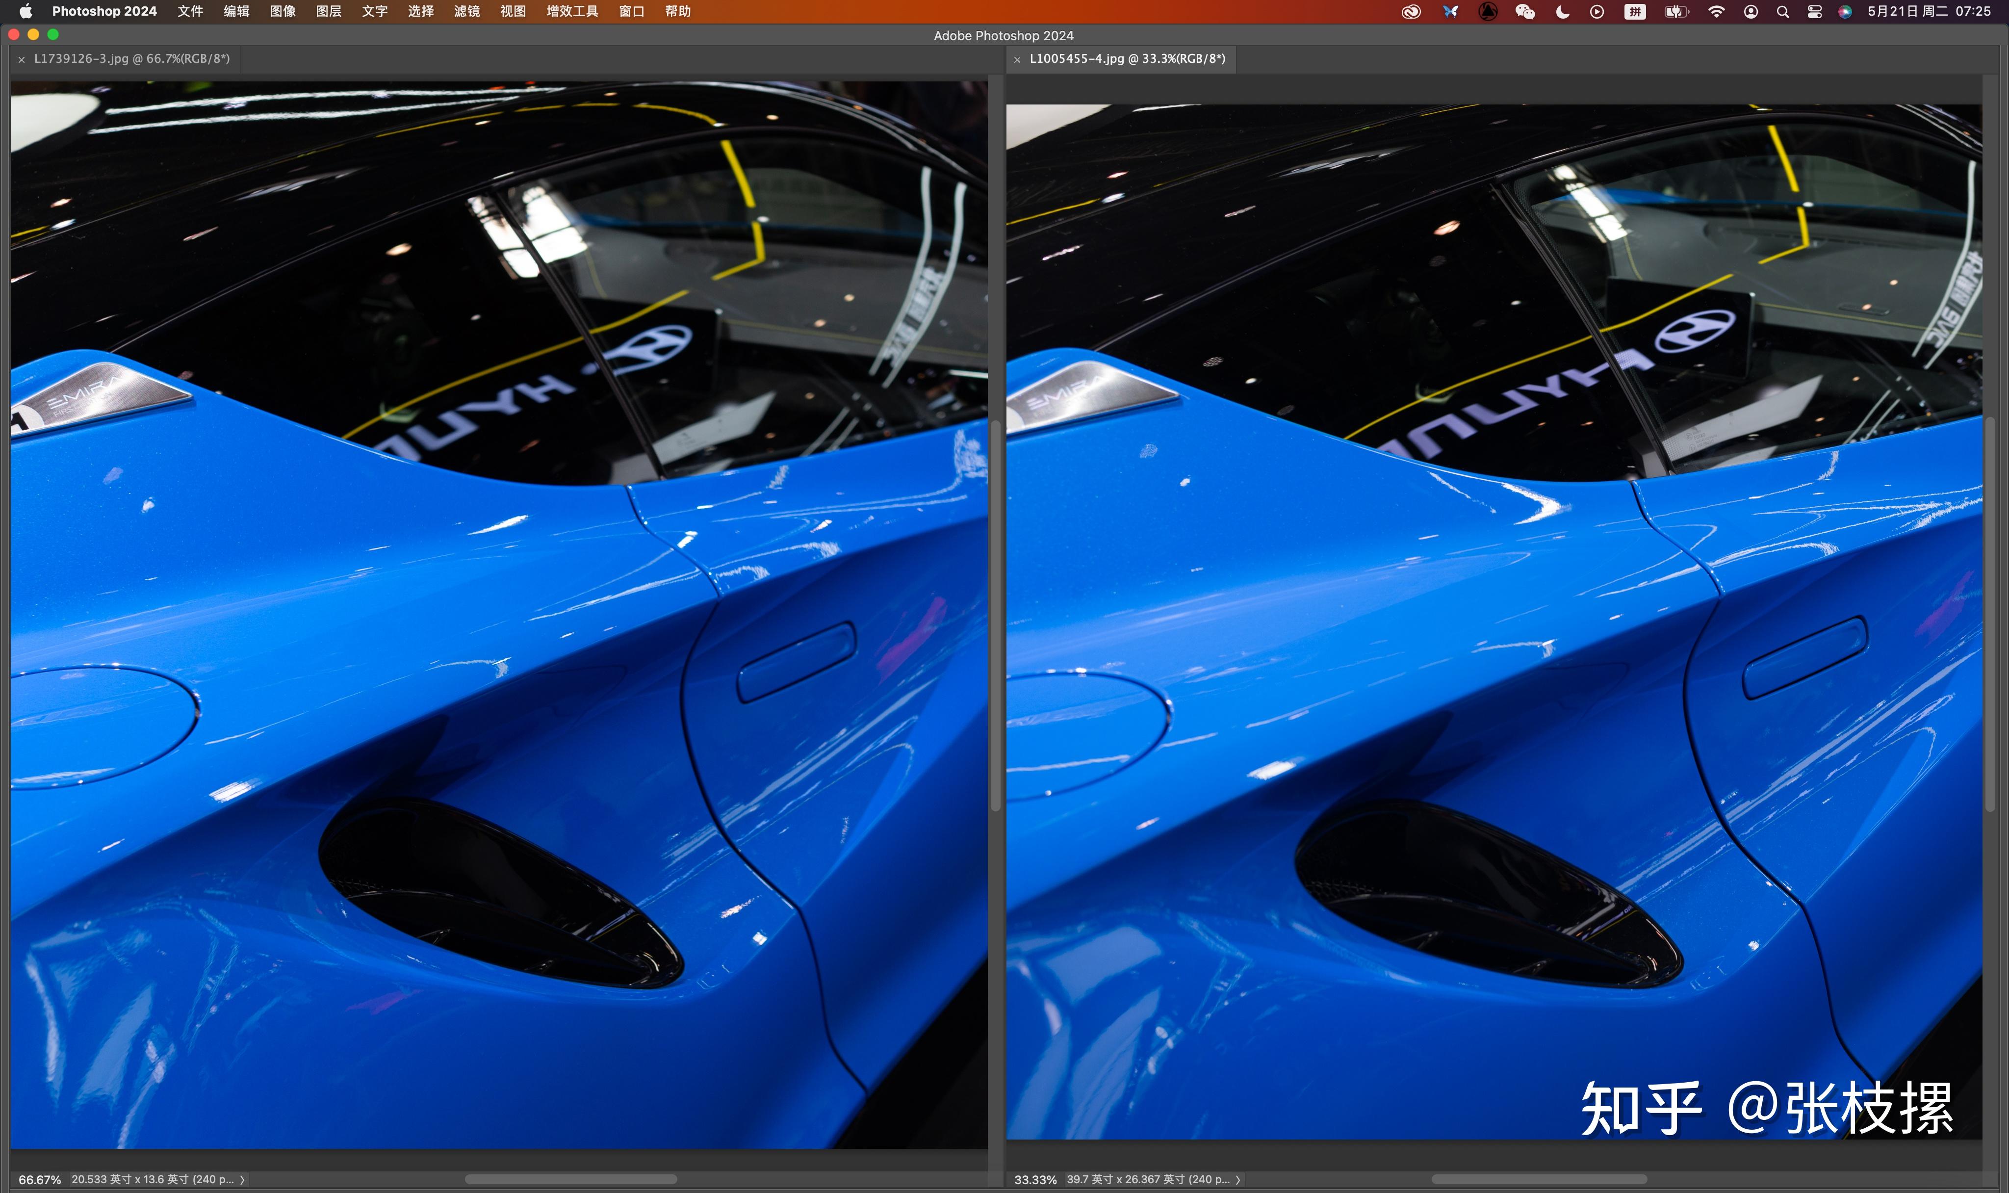2009x1193 pixels.
Task: Click the 66.67% zoom field
Action: click(39, 1179)
